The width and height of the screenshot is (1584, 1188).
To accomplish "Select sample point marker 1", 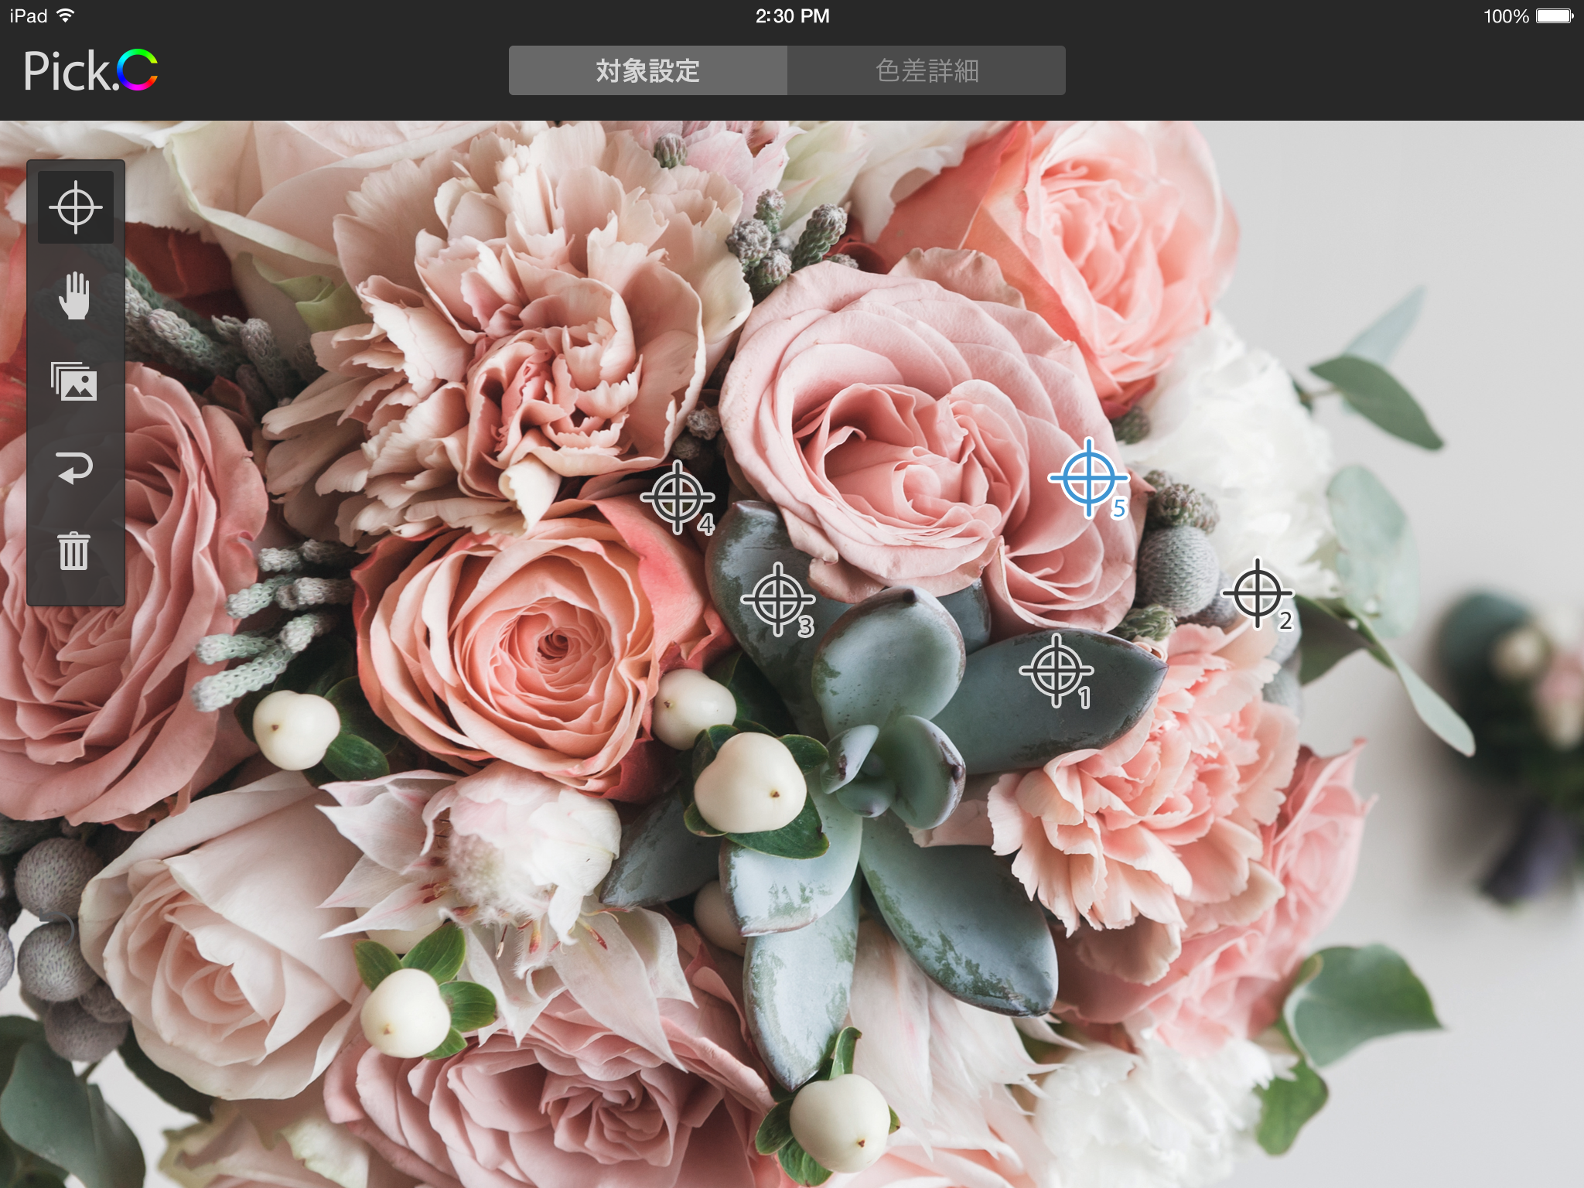I will tap(1057, 670).
